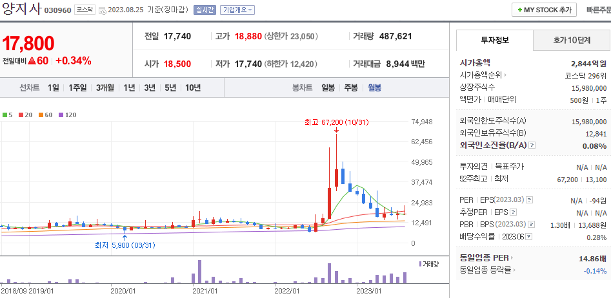Viewport: 611px width, 298px height.
Task: Click the 시가총액순위 label
Action: [481, 75]
